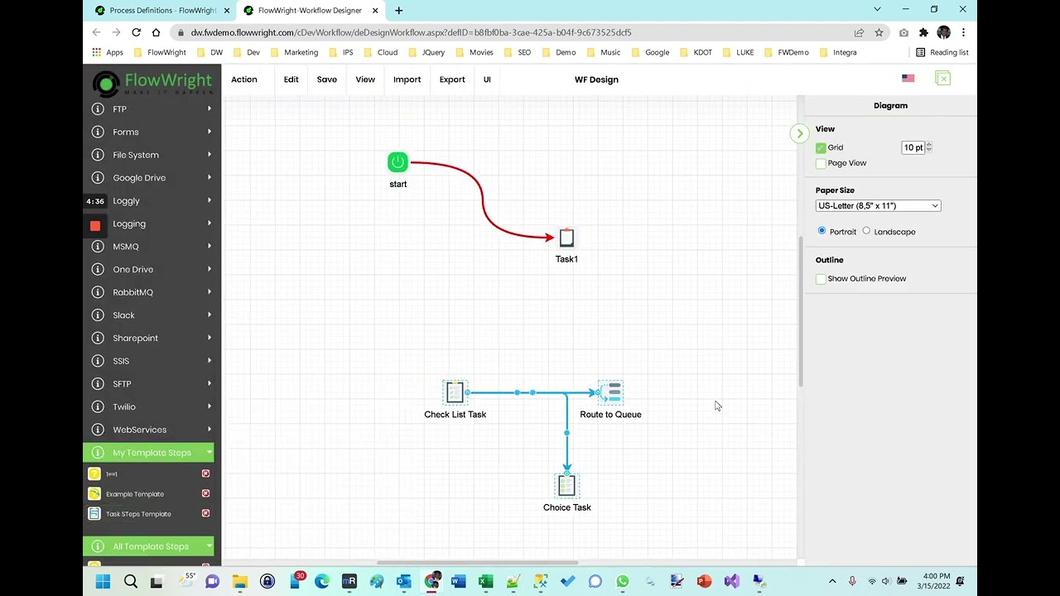Click the FlowWright logo
Viewport: 1060px width, 596px height.
(152, 83)
